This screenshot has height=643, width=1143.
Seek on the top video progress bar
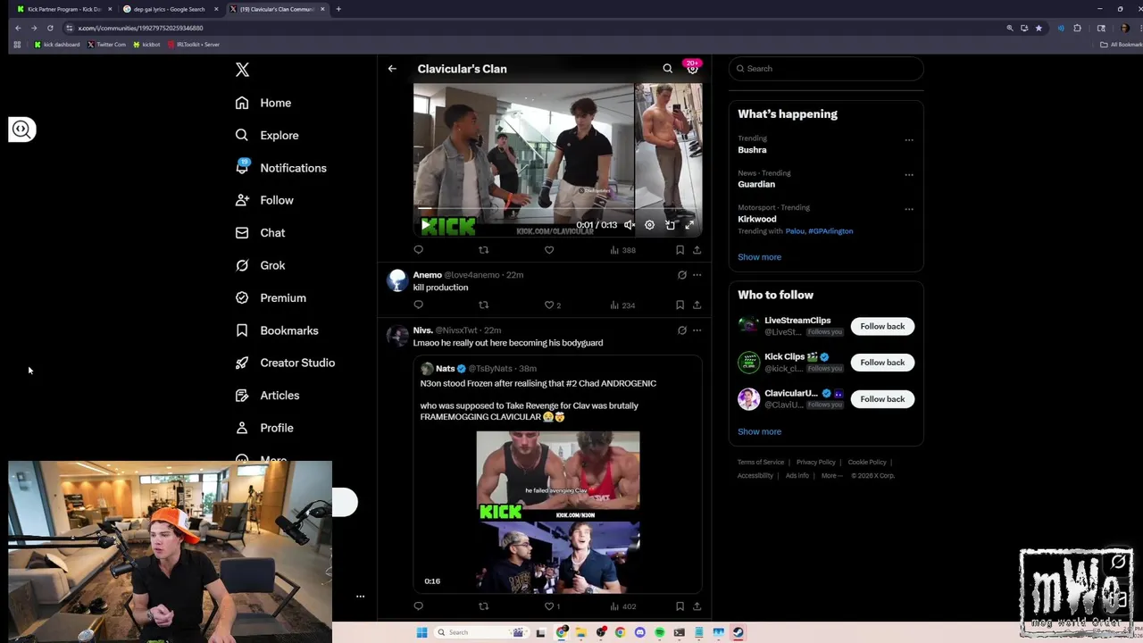[x=557, y=211]
